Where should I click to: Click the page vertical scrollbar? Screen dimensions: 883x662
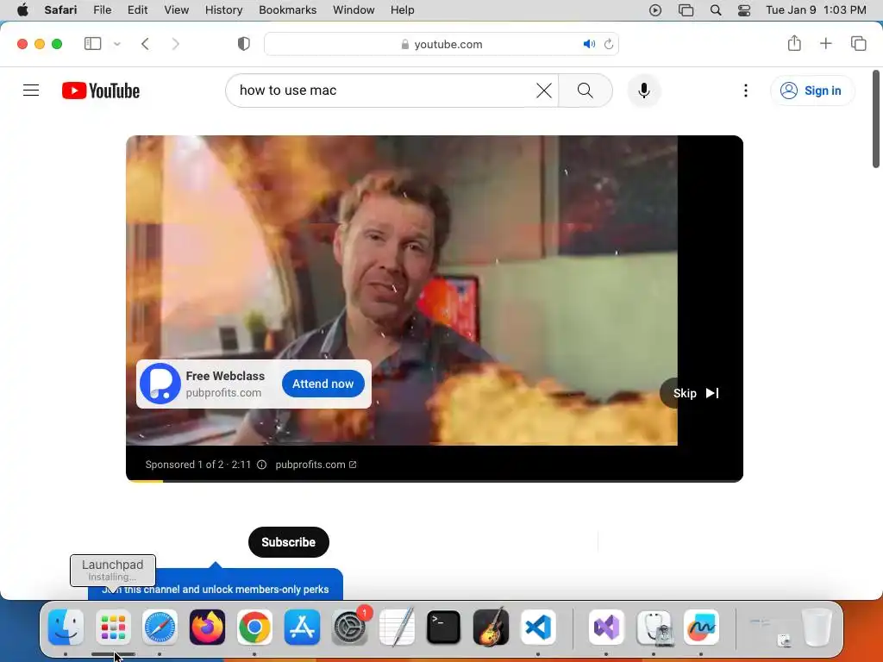point(876,119)
